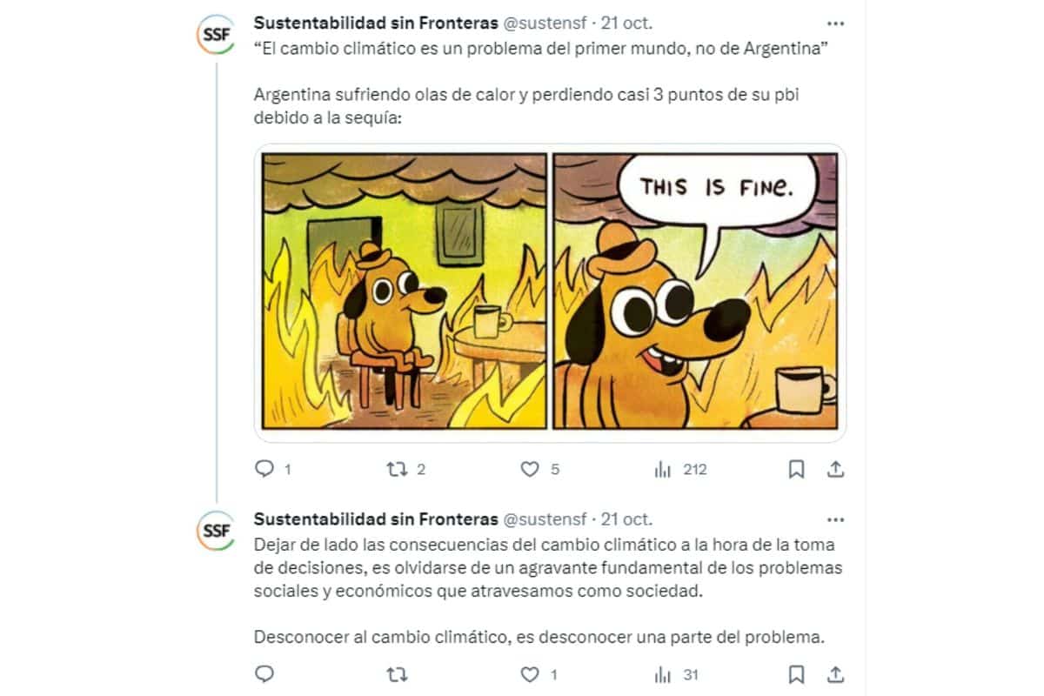View analytics showing 212 views
1044x696 pixels.
coord(663,470)
